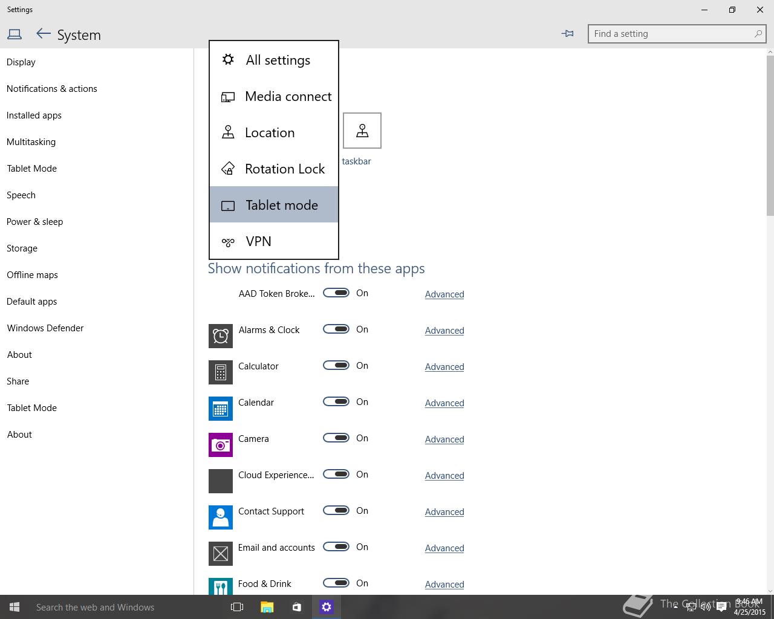This screenshot has width=774, height=619.
Task: Open File Explorer from the taskbar
Action: click(267, 607)
